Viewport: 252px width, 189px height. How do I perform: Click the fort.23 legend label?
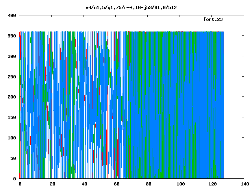(x=213, y=19)
